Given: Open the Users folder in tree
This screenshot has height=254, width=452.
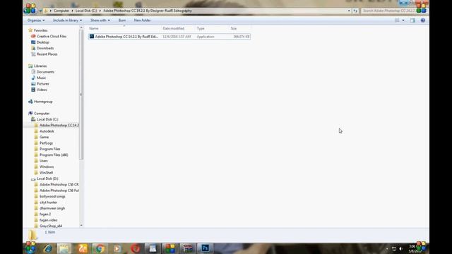Looking at the screenshot, I should 44,161.
